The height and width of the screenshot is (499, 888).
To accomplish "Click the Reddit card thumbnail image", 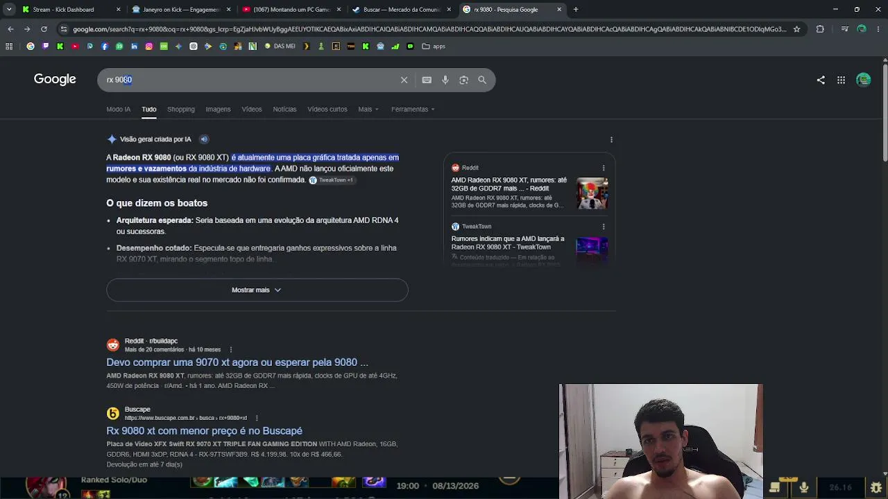I will (592, 193).
